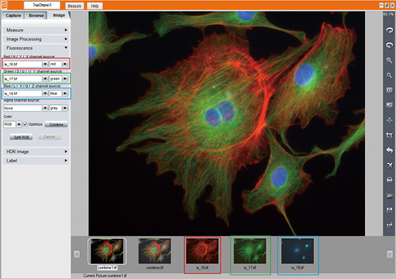The width and height of the screenshot is (396, 279).
Task: Click the zoom in magnifier icon
Action: coord(388,60)
